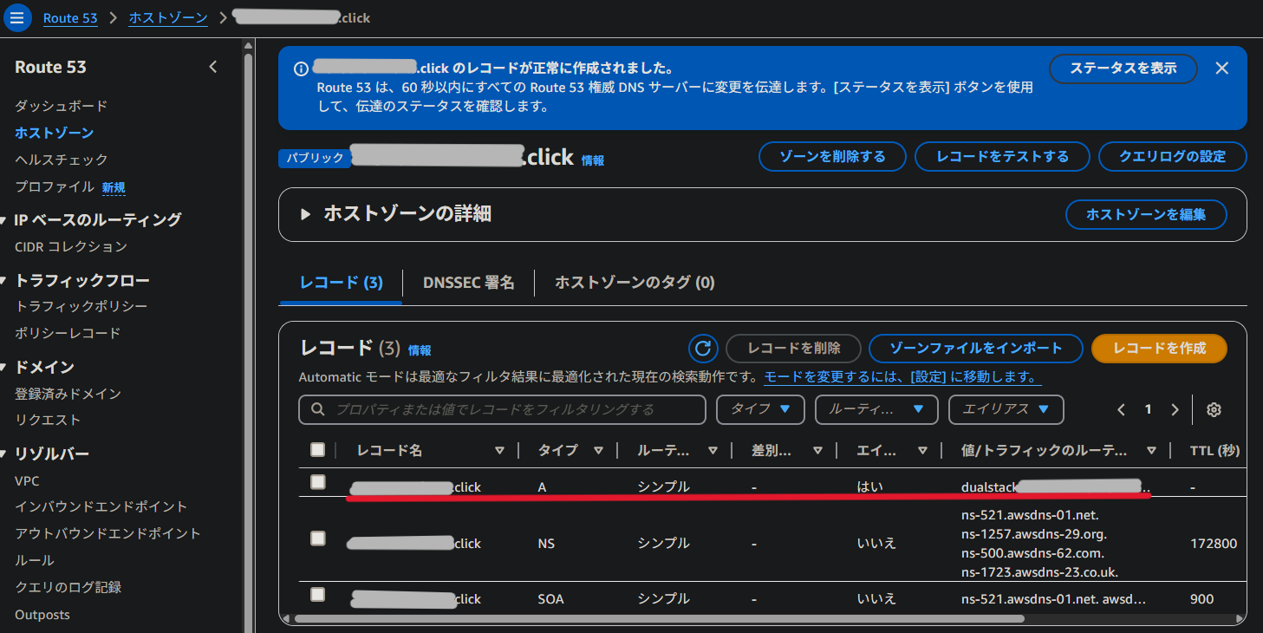1263x633 pixels.
Task: Expand the ホストゾーンの詳細 section
Action: click(305, 214)
